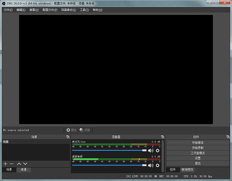Click the 开始录制 button

[x=198, y=148]
